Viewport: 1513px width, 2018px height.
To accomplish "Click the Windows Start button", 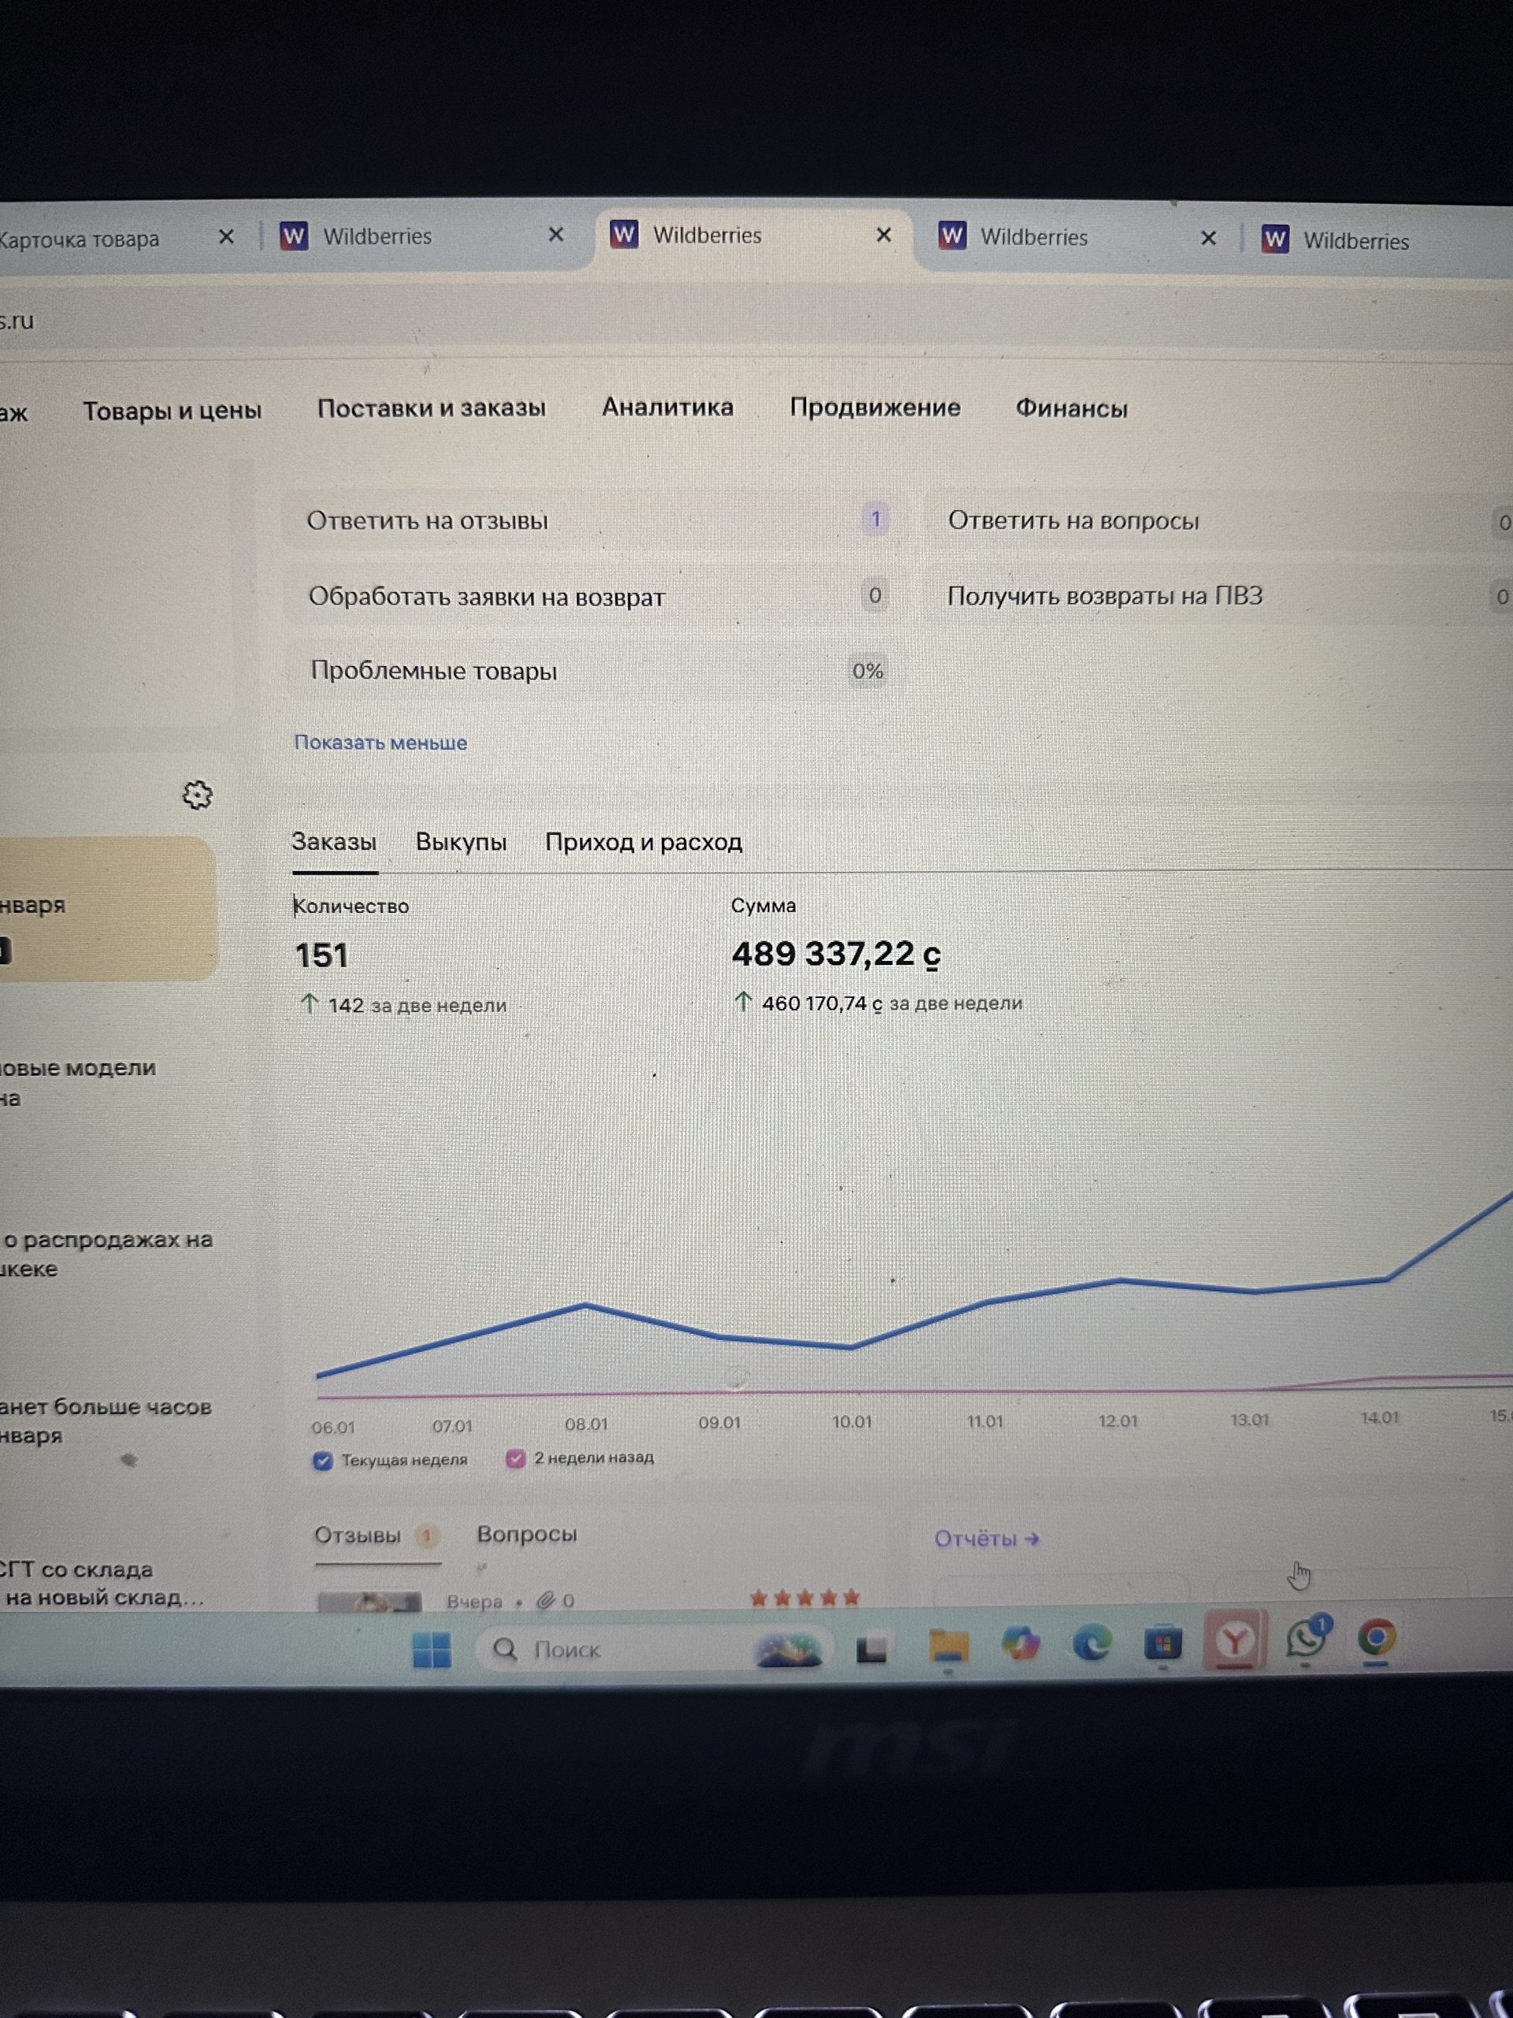I will click(431, 1651).
